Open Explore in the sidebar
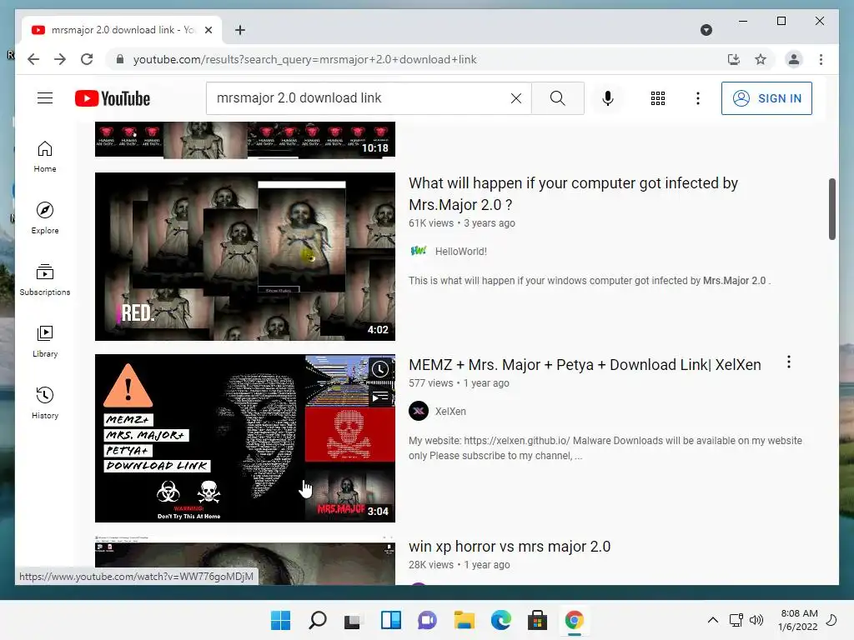Viewport: 854px width, 640px height. (x=45, y=218)
